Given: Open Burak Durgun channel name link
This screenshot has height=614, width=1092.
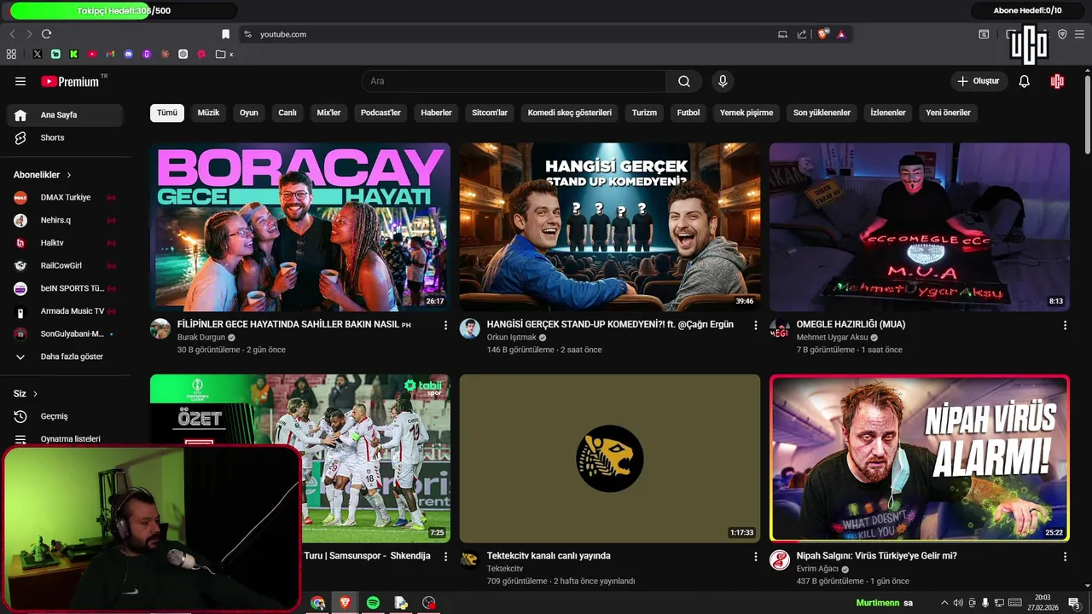Looking at the screenshot, I should click(x=200, y=338).
